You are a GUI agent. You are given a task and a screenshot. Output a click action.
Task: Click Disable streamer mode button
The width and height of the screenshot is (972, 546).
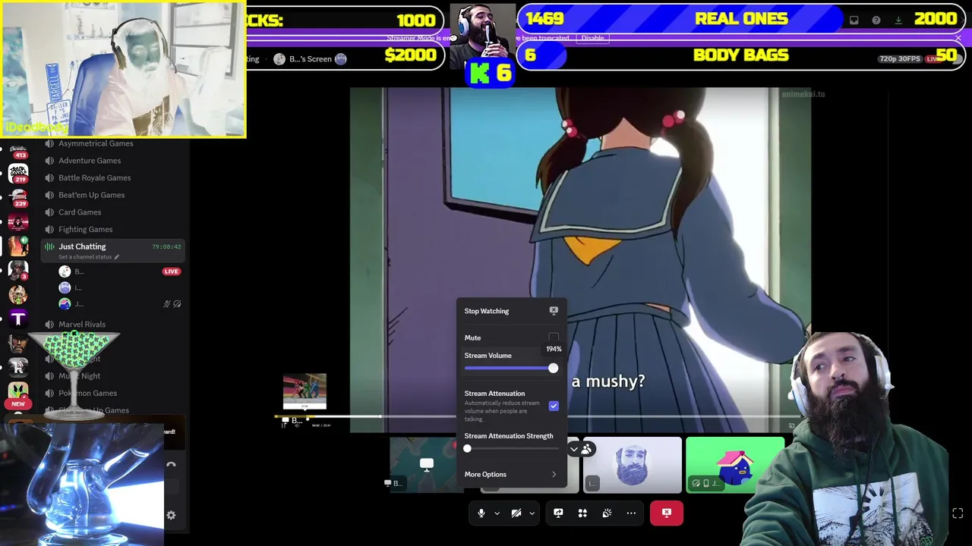click(x=593, y=38)
